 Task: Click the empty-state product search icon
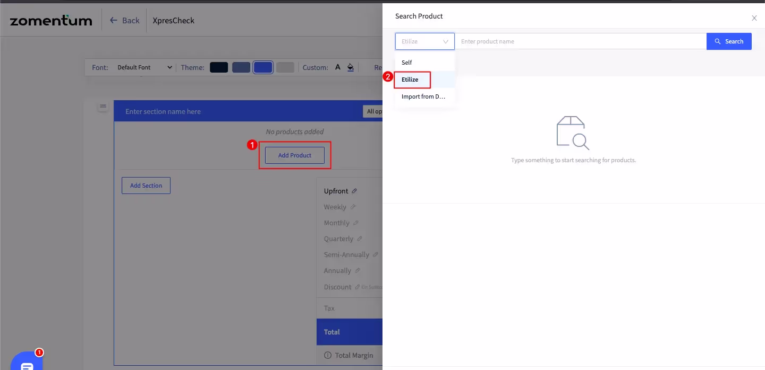[x=573, y=133]
